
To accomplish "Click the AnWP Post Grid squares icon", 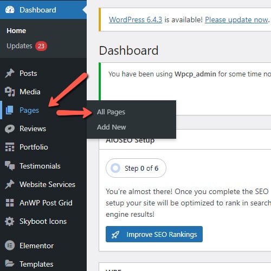I will 10,203.
